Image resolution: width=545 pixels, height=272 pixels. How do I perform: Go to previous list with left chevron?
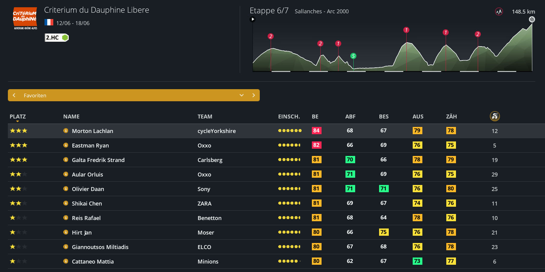pos(14,95)
